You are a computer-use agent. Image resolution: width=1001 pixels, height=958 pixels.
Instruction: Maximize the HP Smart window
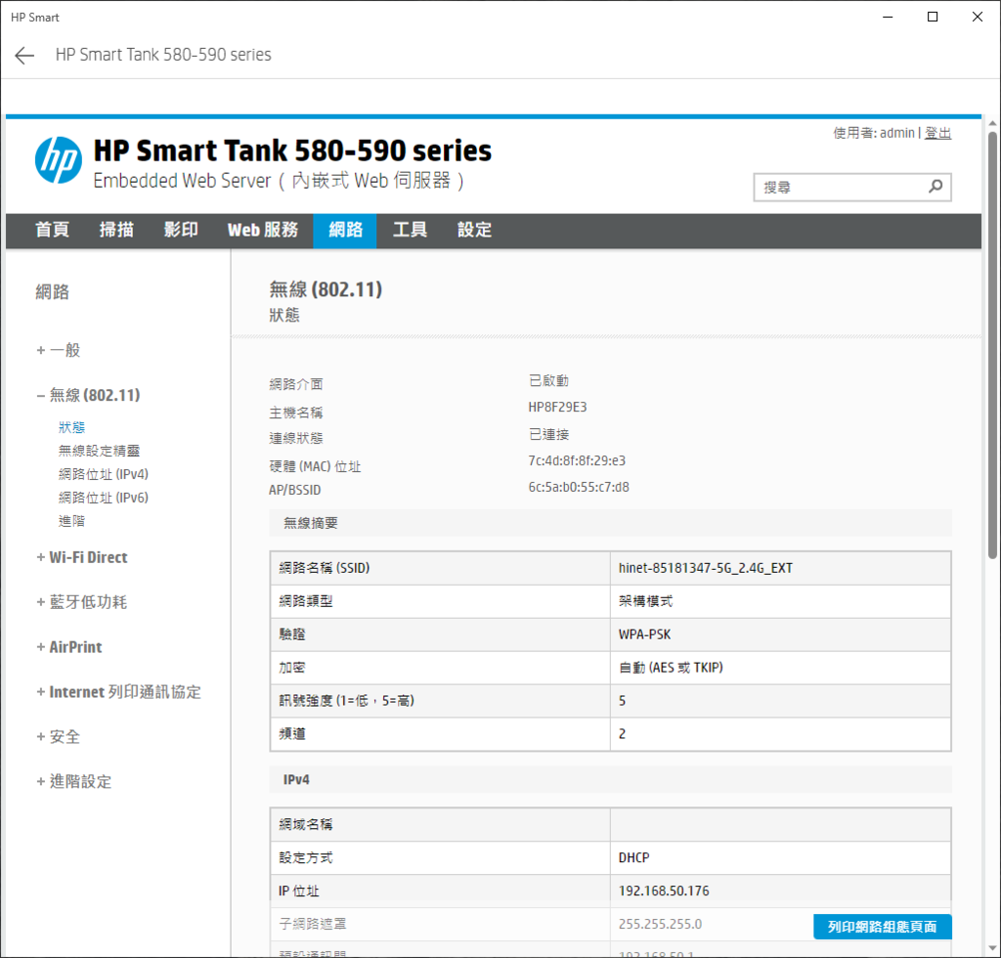pyautogui.click(x=932, y=17)
